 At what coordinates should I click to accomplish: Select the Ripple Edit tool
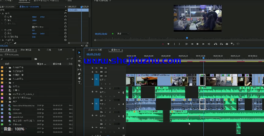click(x=79, y=61)
